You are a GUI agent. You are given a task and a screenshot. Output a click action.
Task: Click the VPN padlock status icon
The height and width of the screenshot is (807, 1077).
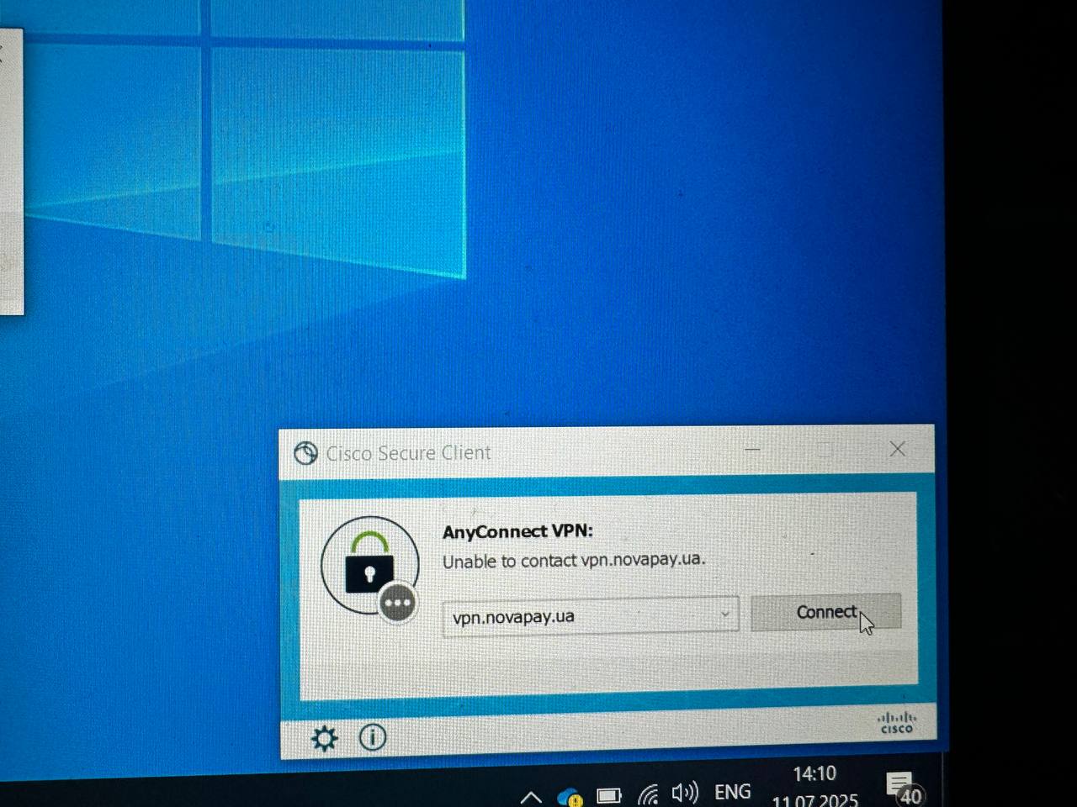pos(371,567)
